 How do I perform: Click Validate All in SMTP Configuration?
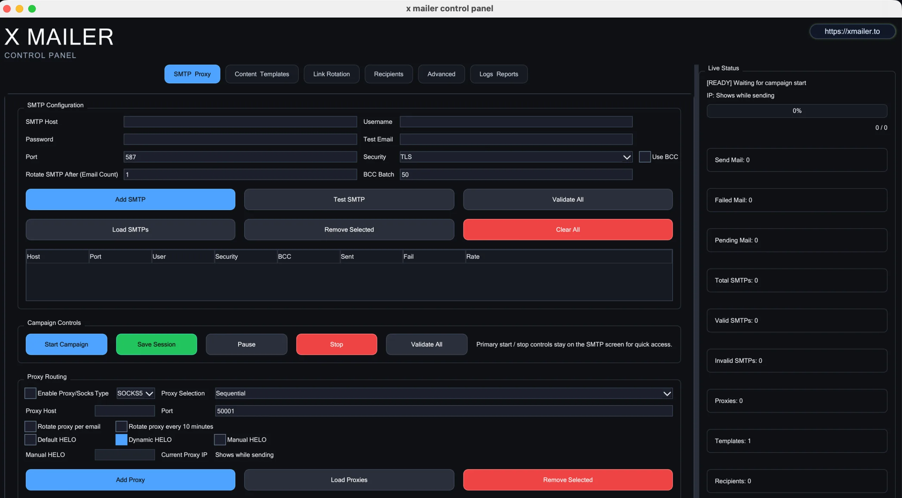pos(568,200)
